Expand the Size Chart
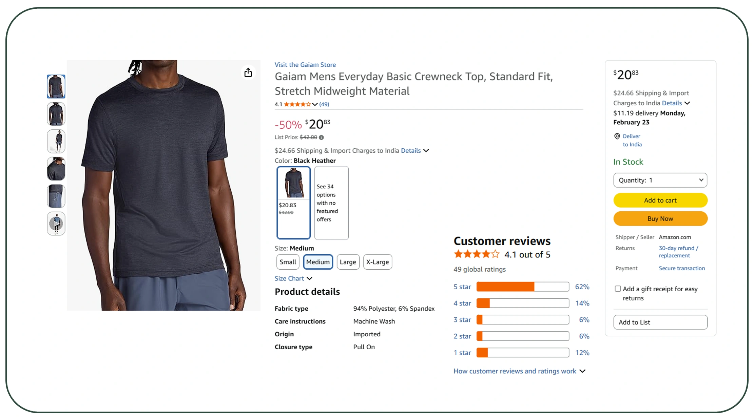Screen dimensions: 754x420 pyautogui.click(x=293, y=278)
